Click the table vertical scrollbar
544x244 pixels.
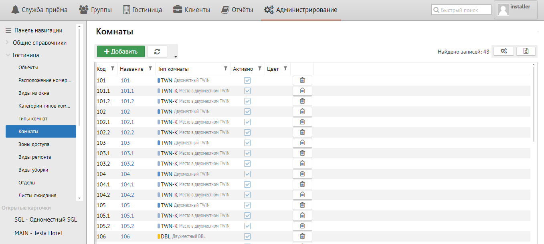tap(533, 104)
